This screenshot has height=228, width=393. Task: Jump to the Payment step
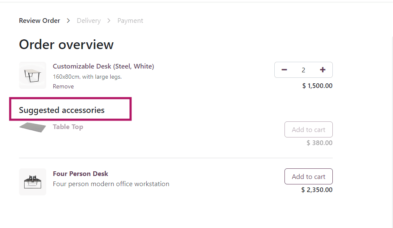coord(130,21)
